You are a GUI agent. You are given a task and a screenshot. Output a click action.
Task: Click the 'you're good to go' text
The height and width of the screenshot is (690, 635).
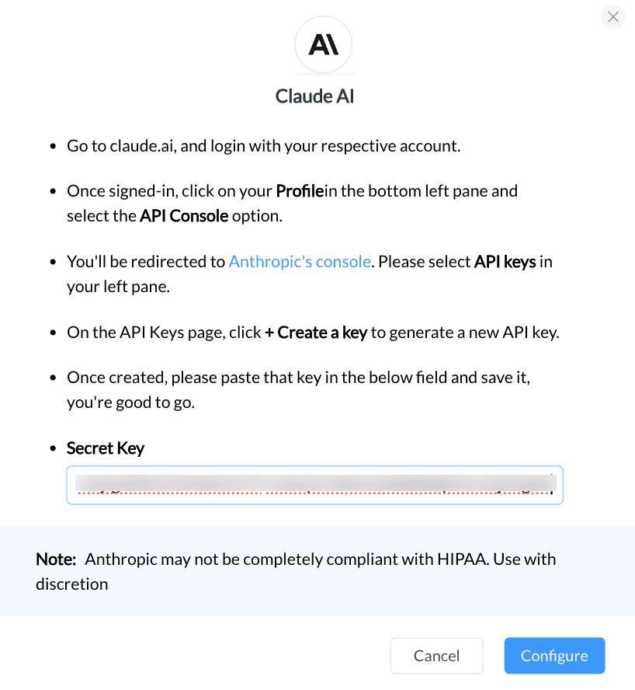[131, 402]
